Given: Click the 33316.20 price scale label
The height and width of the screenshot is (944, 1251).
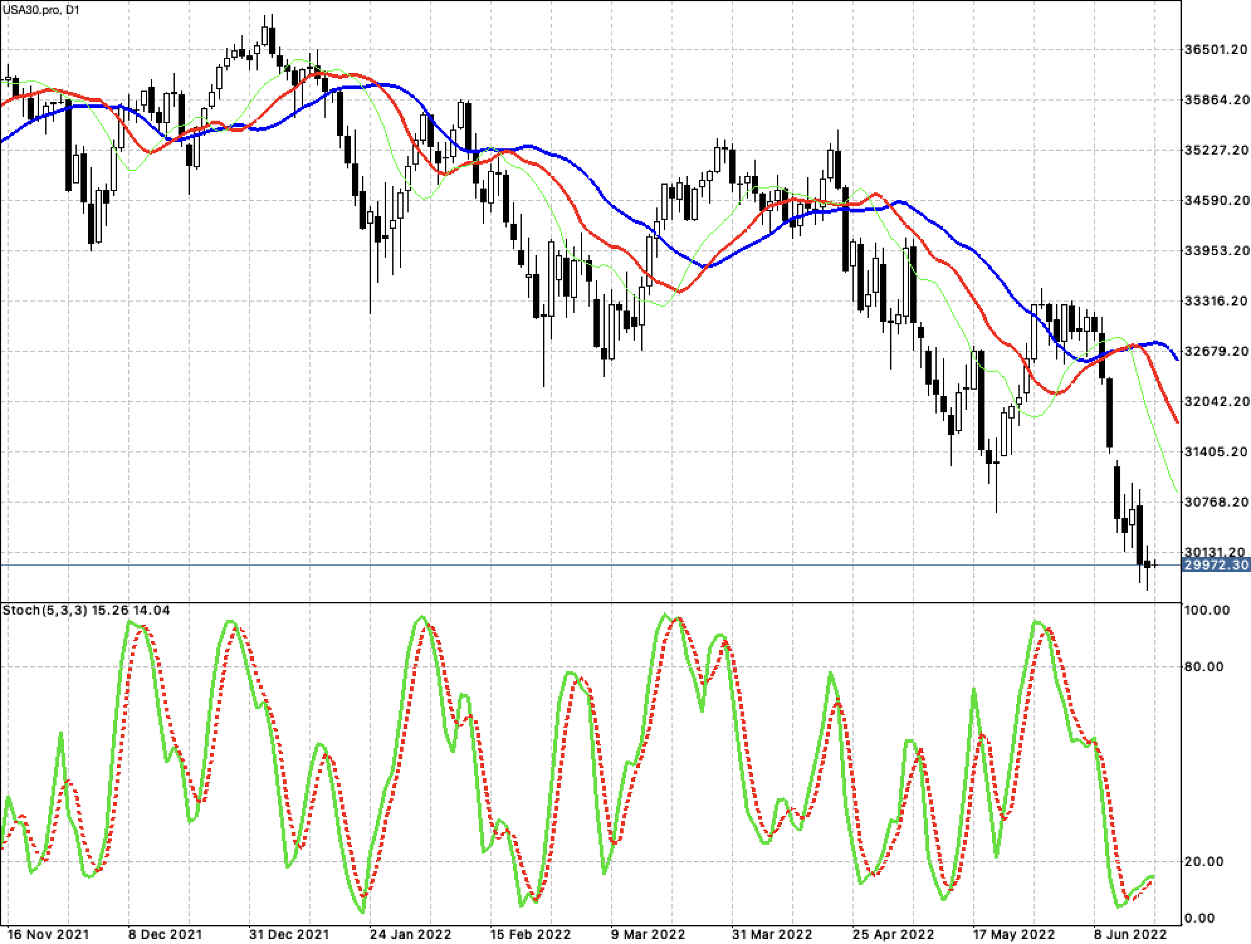Looking at the screenshot, I should (1216, 301).
